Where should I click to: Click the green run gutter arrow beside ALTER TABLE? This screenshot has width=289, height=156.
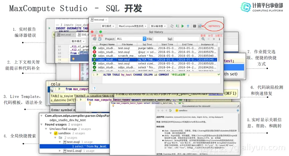[x=98, y=74]
